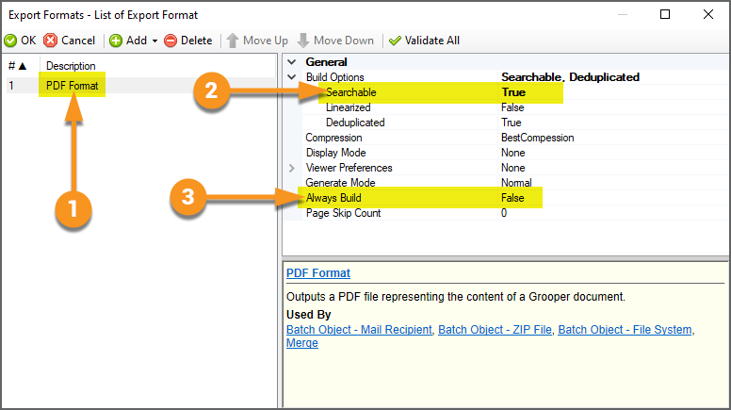Screen dimensions: 731x410
Task: Open the Batch Object - ZIP File link
Action: click(496, 330)
